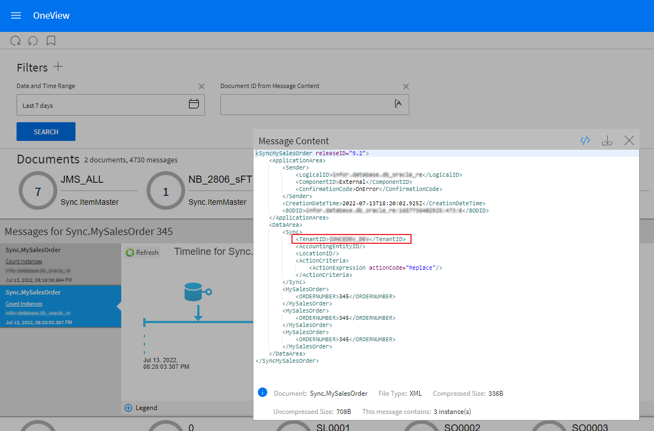This screenshot has height=431, width=654.
Task: Toggle code view in Message Content panel
Action: [x=585, y=140]
